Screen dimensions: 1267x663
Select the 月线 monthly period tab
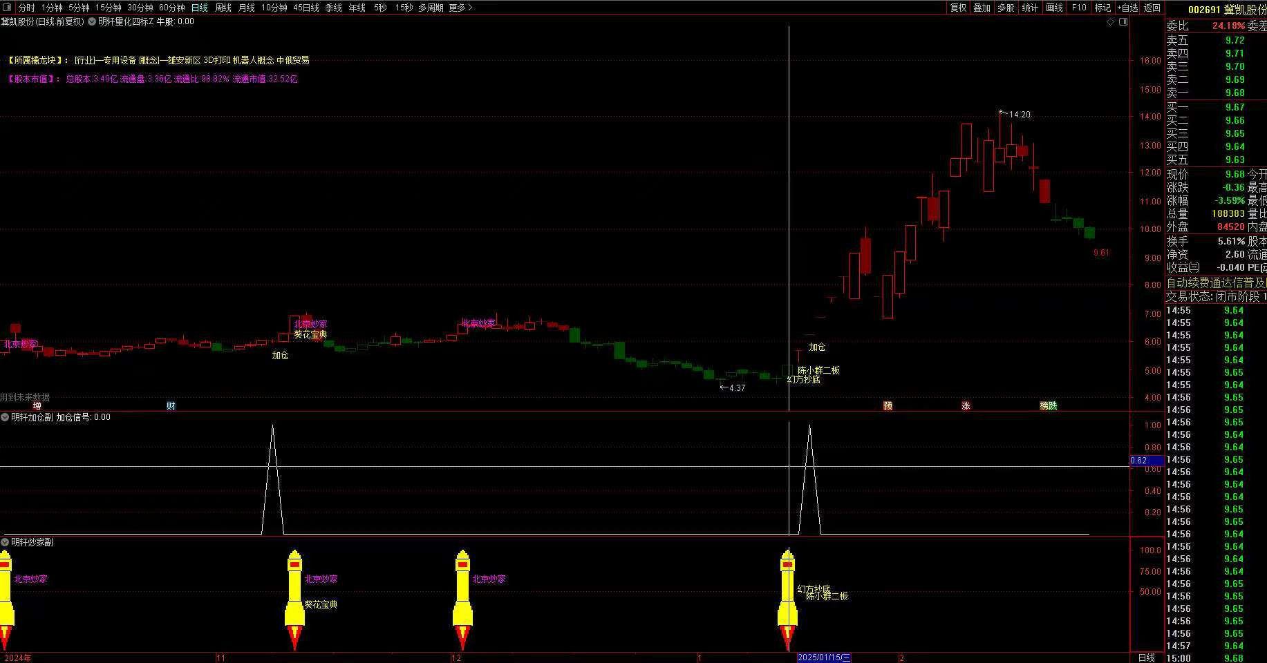coord(246,8)
